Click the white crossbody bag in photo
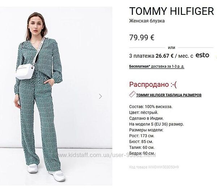 point(25,71)
